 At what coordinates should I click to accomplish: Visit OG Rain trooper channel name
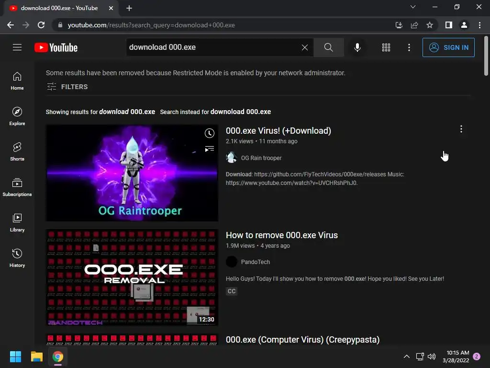[x=261, y=158]
